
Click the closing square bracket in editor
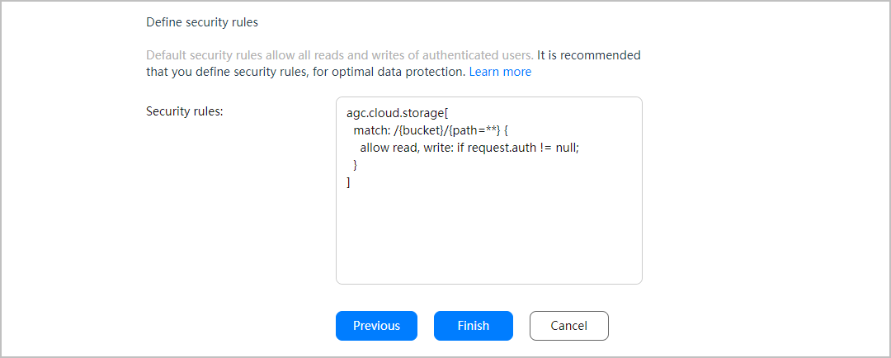point(349,182)
